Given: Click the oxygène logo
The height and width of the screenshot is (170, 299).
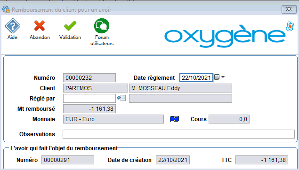Looking at the screenshot, I should (225, 36).
